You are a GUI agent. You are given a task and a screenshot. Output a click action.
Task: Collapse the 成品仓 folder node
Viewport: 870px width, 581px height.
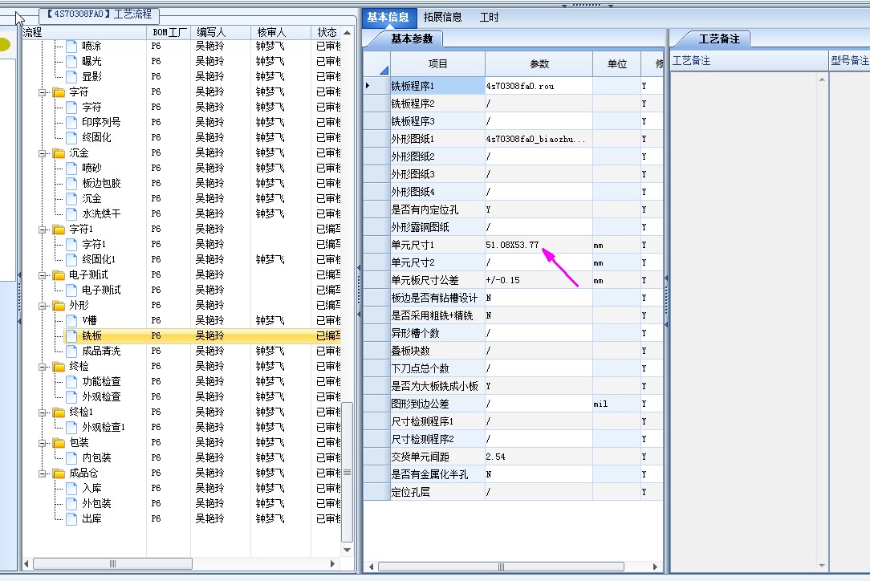point(43,473)
